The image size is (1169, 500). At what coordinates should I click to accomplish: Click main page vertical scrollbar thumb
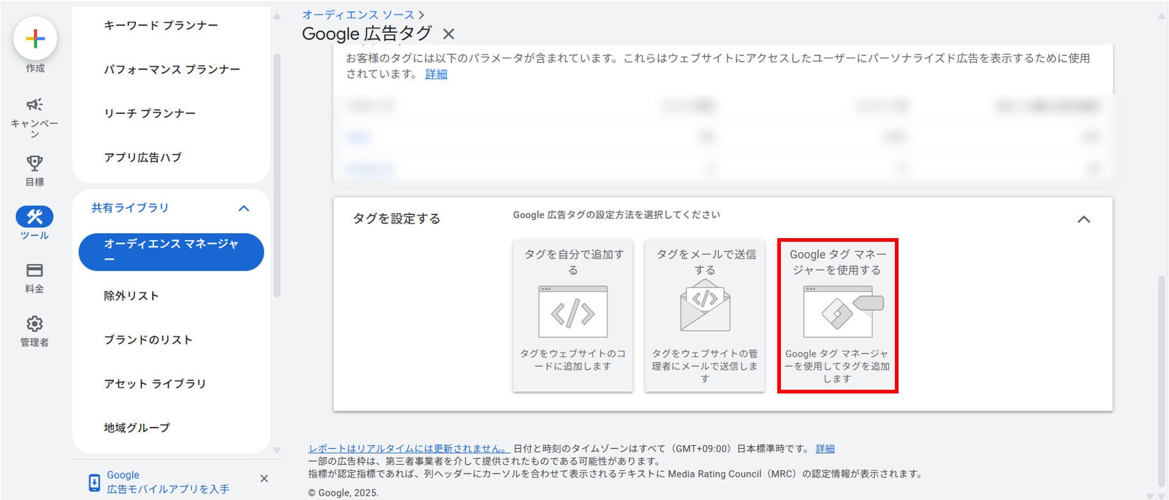click(1162, 382)
